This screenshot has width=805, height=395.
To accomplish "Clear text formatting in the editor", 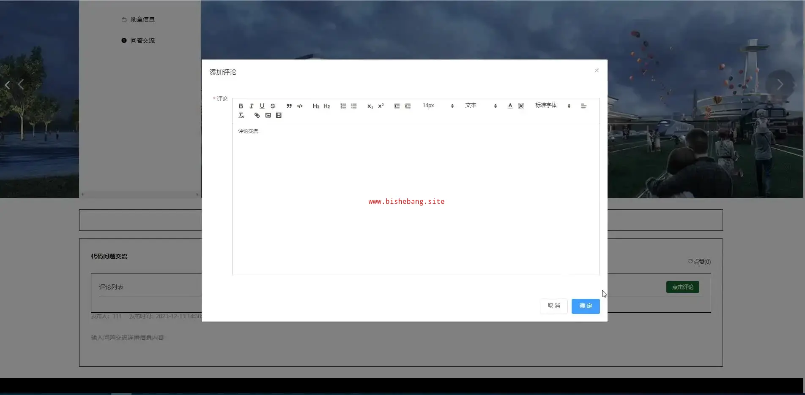I will pyautogui.click(x=241, y=115).
